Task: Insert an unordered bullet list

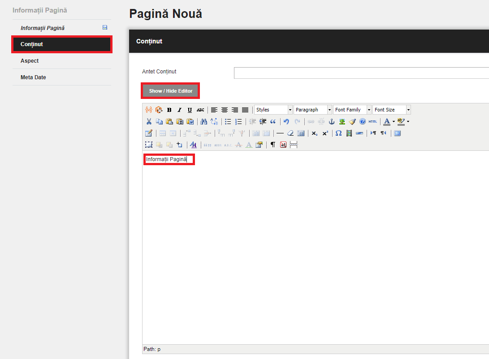Action: [x=228, y=121]
